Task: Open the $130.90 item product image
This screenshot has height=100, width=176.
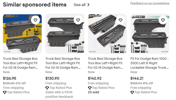Action: coord(65,34)
